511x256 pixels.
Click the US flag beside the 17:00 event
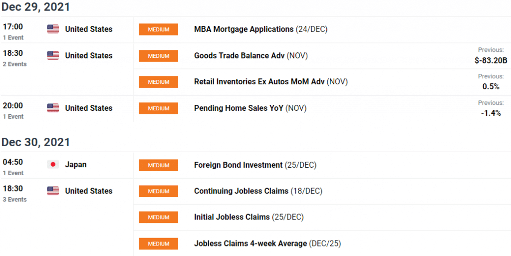click(53, 29)
